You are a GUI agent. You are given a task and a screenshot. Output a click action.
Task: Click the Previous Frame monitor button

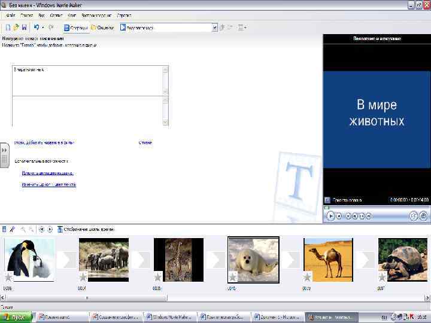[x=355, y=217]
